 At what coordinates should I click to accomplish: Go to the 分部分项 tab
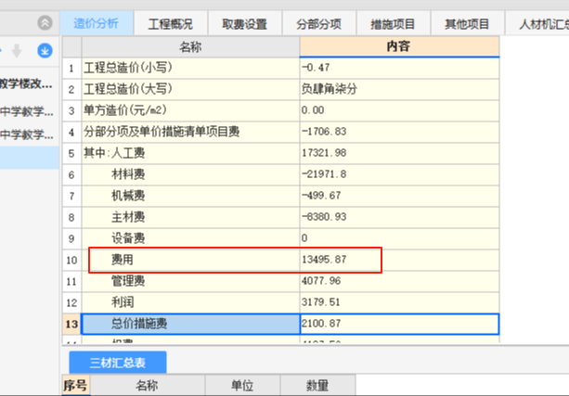click(319, 24)
